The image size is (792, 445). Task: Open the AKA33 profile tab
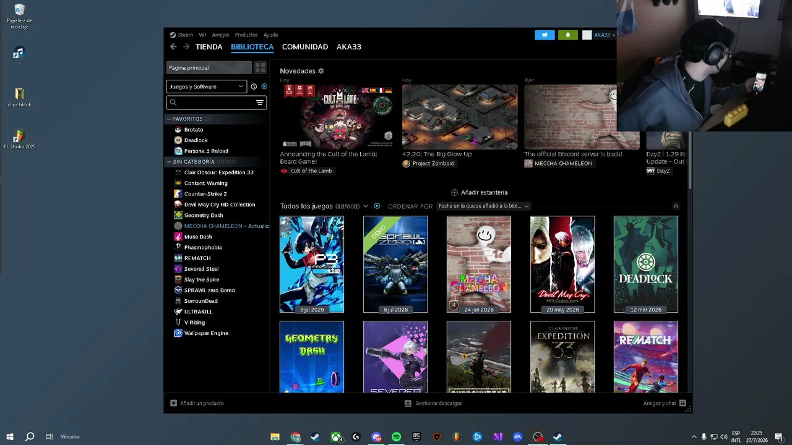tap(349, 47)
